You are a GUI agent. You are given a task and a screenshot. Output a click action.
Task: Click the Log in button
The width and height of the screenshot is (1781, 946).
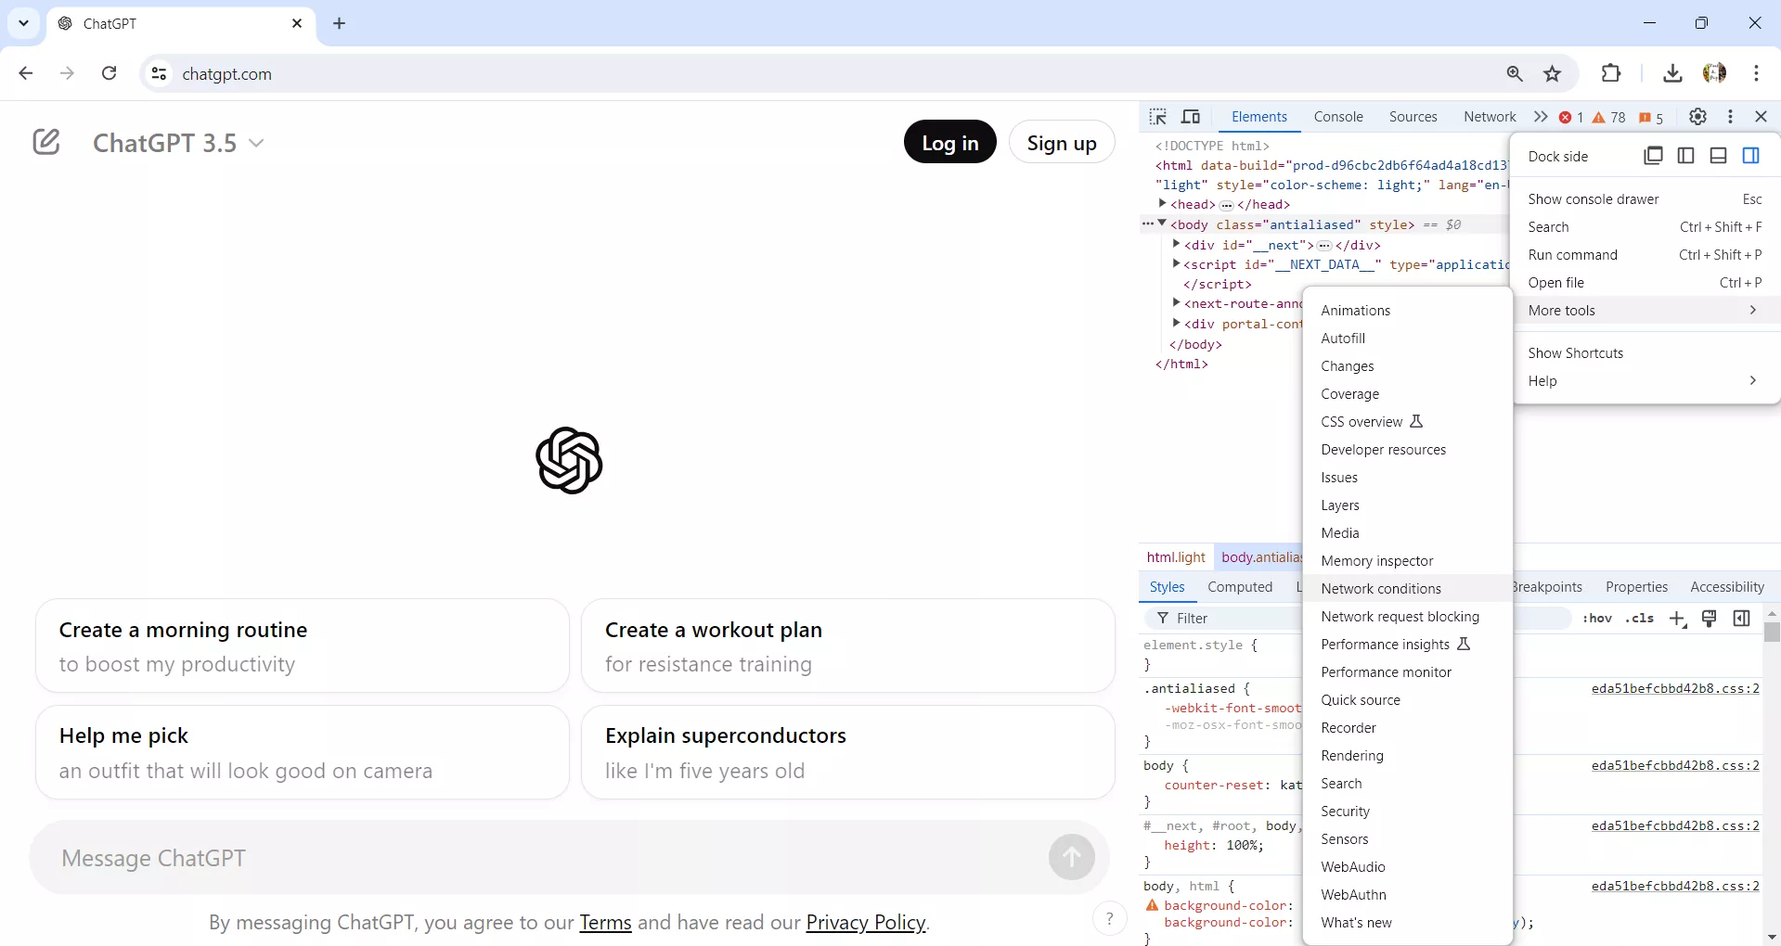[949, 142]
